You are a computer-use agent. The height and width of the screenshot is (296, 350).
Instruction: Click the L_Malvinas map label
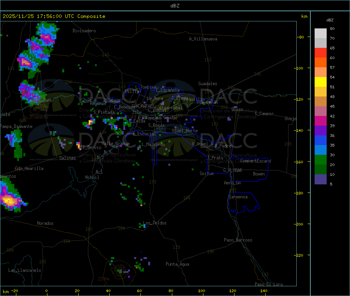tap(153, 144)
